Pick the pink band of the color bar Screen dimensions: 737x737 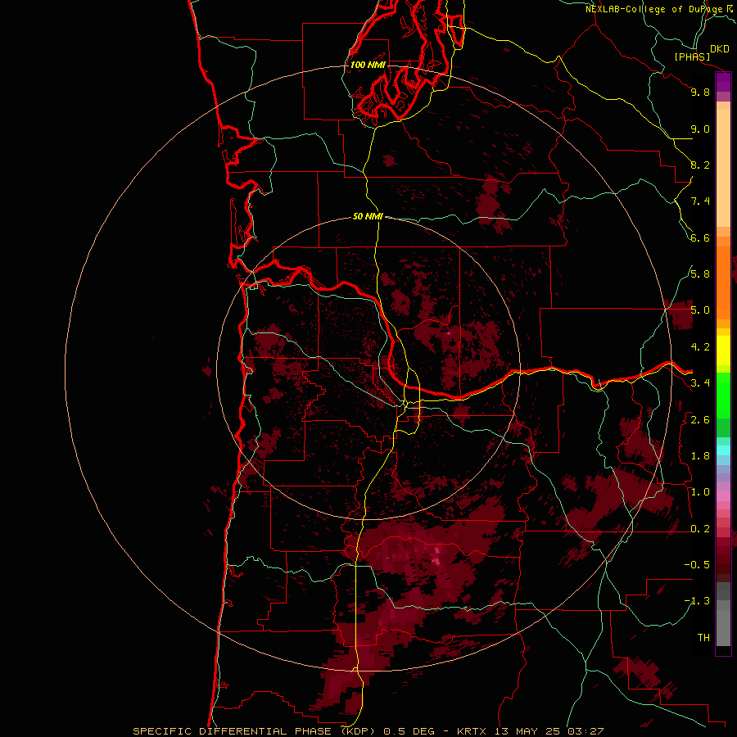pyautogui.click(x=723, y=496)
